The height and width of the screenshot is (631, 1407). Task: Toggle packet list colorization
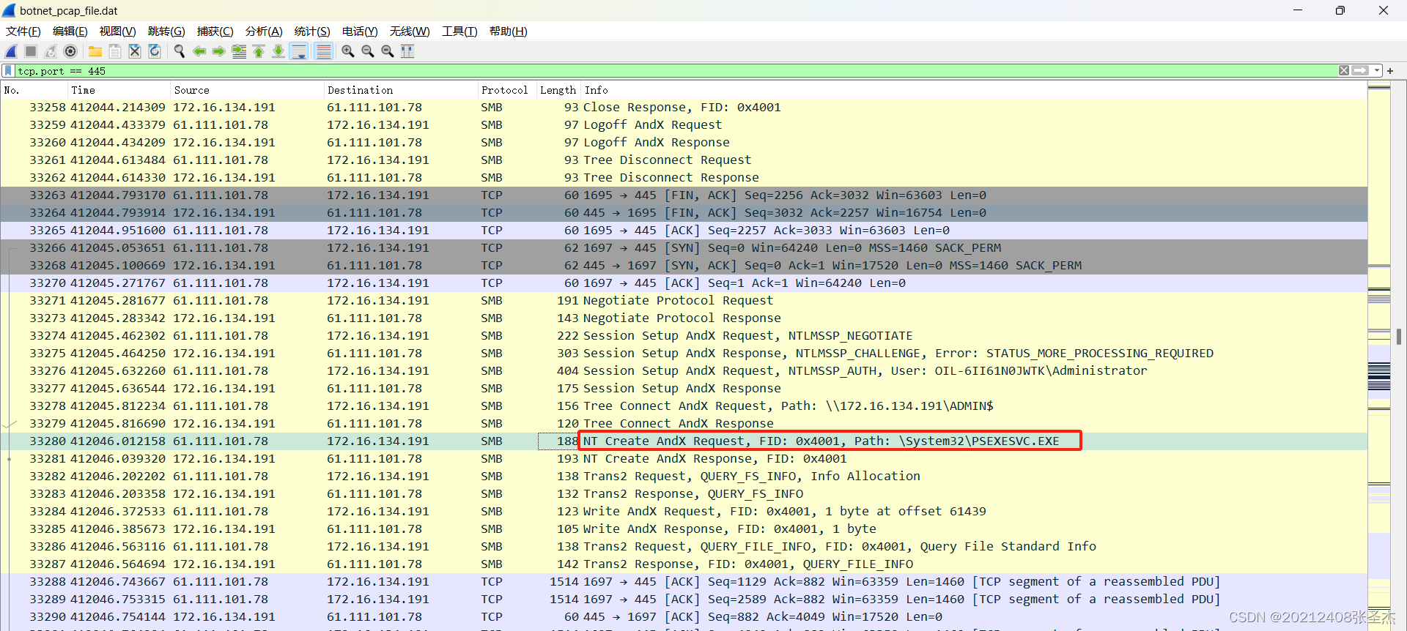[x=323, y=51]
